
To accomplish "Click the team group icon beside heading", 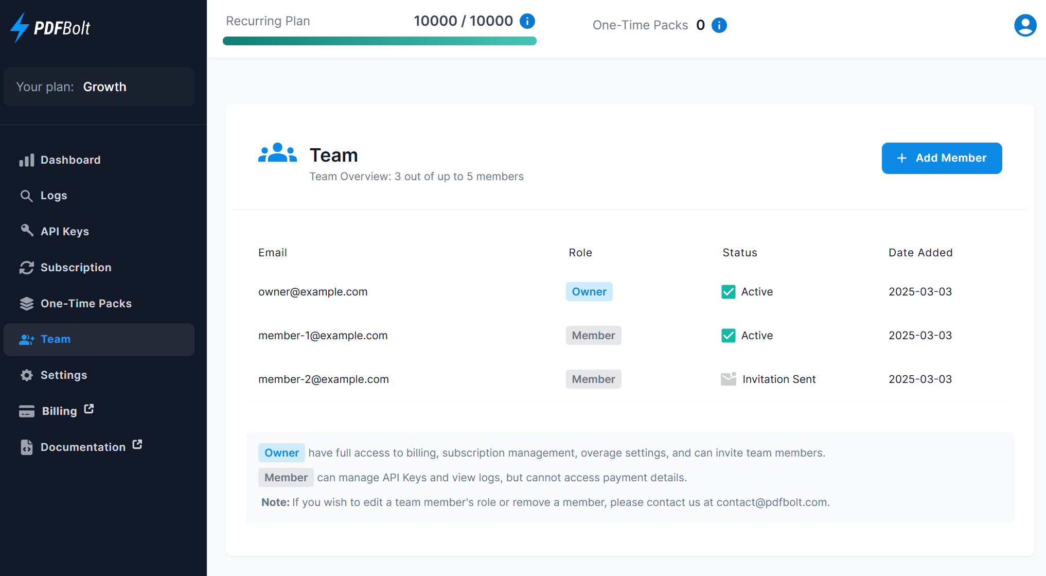I will coord(277,153).
